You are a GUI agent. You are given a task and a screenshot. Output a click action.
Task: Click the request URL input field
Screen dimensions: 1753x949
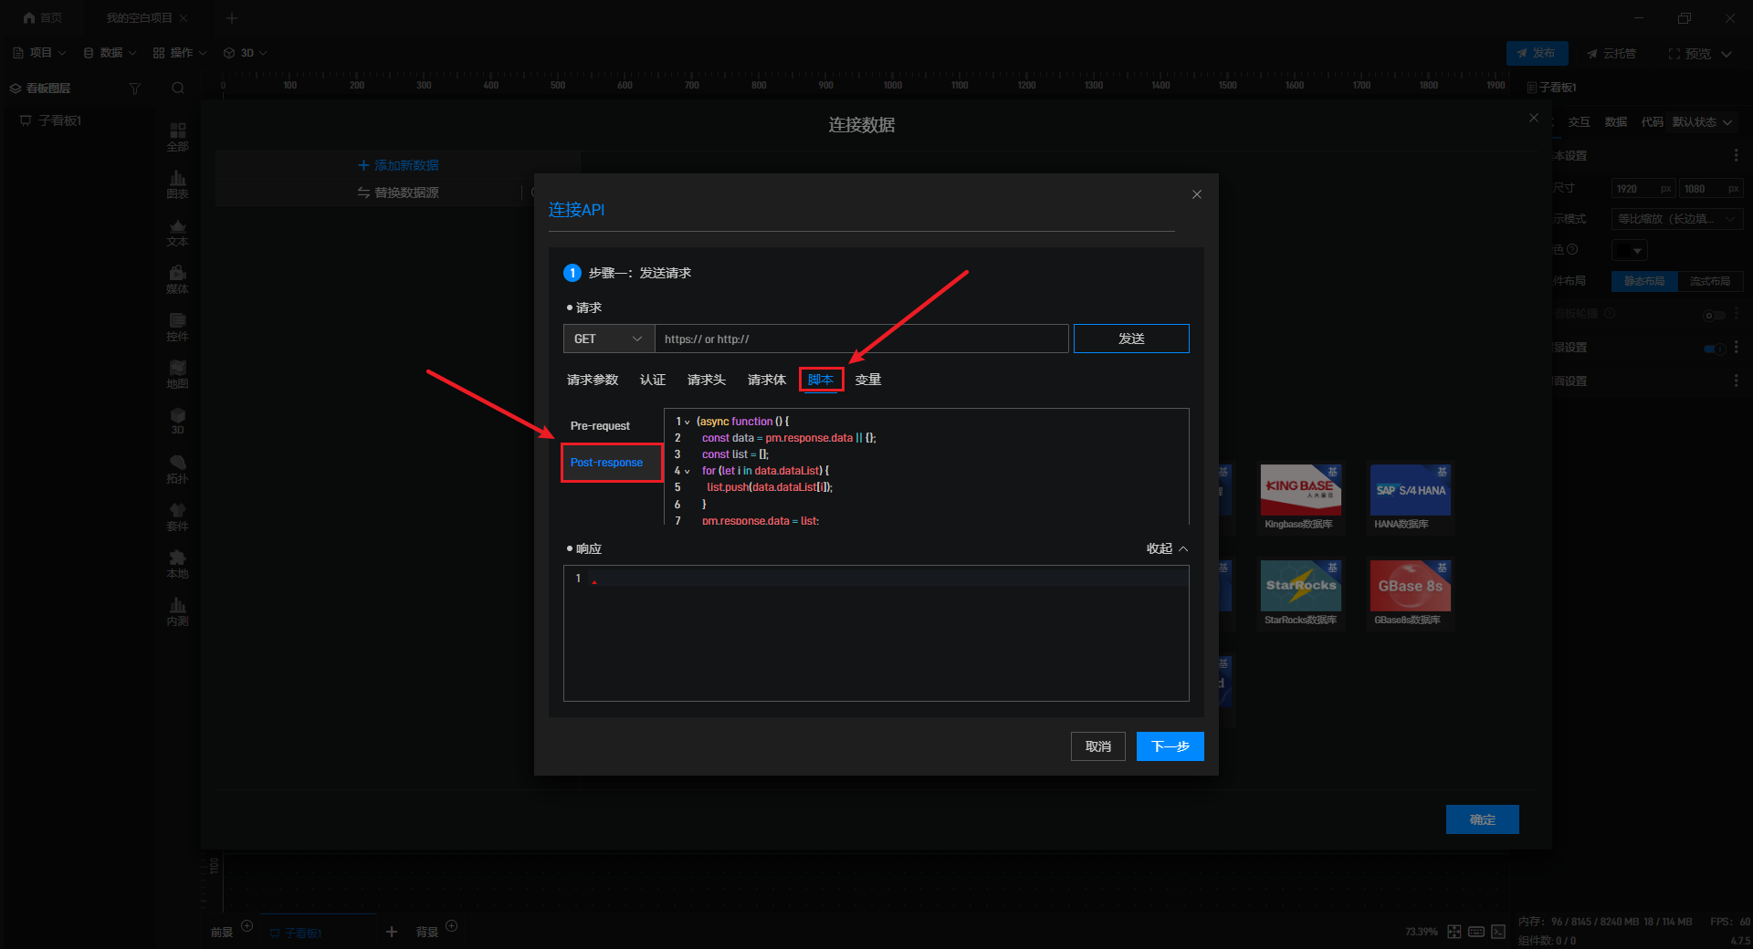pyautogui.click(x=862, y=339)
